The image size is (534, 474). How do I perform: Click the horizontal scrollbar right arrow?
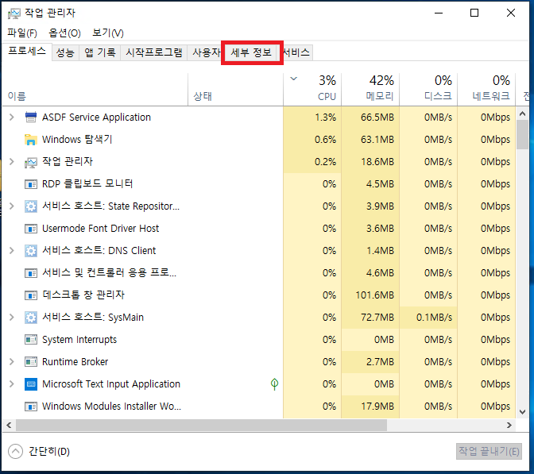(x=509, y=425)
